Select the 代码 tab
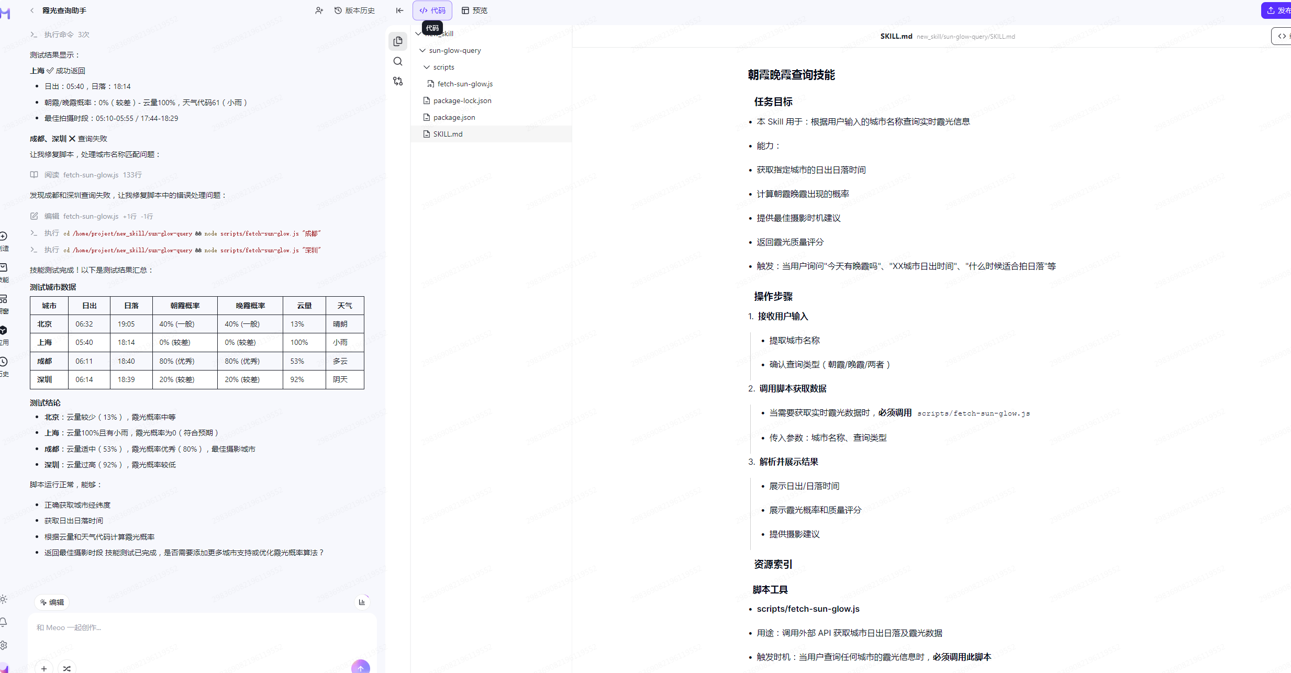This screenshot has width=1291, height=673. [x=432, y=10]
